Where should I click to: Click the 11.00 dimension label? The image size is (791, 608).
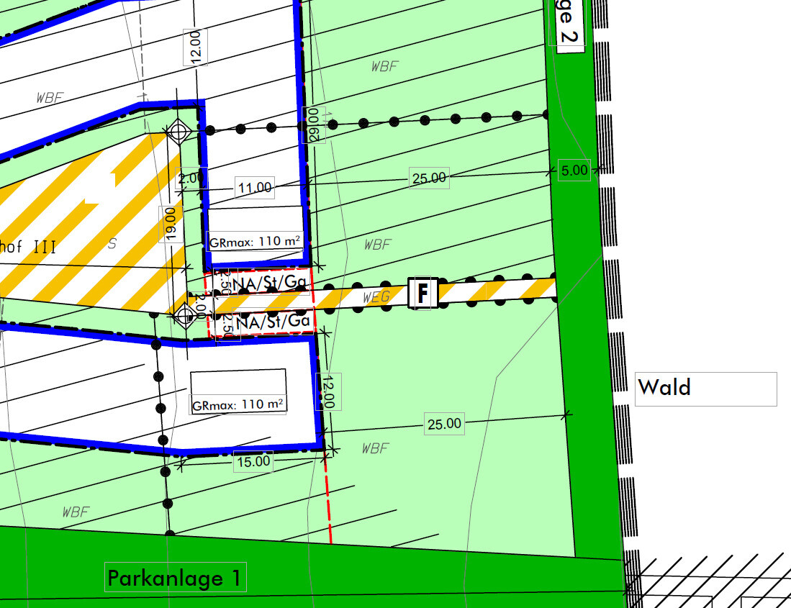tap(255, 188)
